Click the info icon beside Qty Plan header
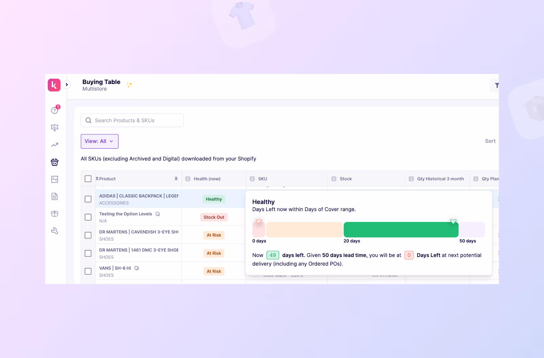 coord(476,179)
